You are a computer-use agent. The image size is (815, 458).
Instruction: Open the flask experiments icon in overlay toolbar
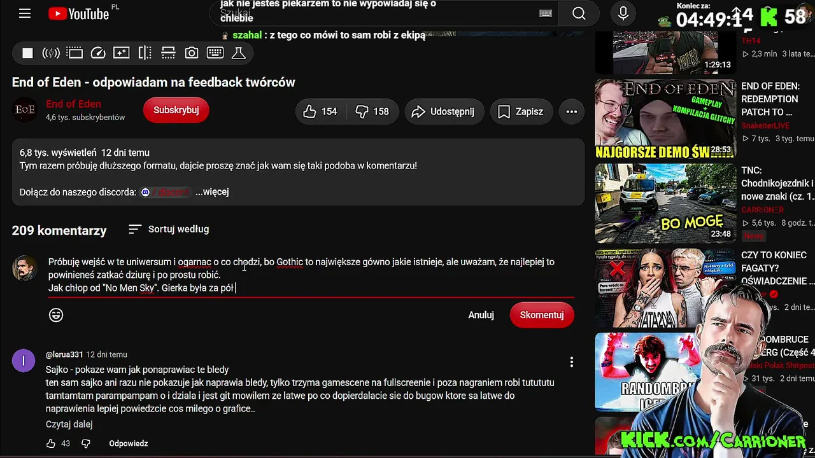coord(239,53)
